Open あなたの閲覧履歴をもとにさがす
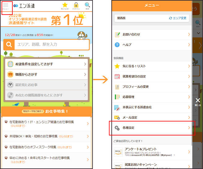 click(x=46, y=95)
